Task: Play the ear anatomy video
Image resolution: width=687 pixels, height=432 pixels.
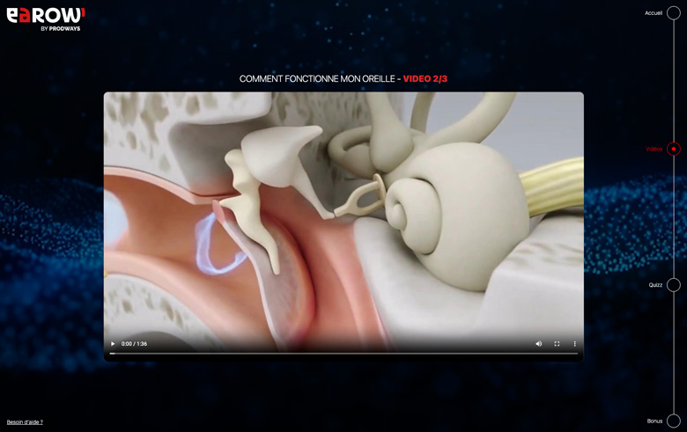Action: coord(113,344)
